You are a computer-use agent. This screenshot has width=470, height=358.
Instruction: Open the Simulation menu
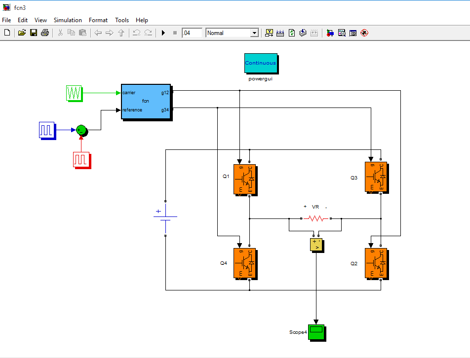coord(68,20)
